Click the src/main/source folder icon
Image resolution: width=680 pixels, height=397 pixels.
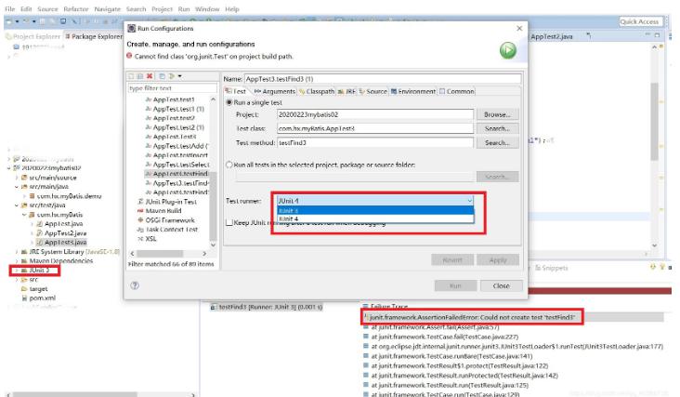pos(24,178)
